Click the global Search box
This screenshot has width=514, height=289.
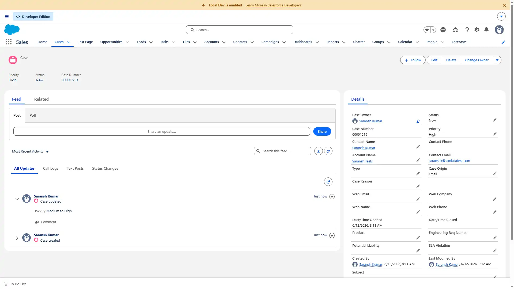[x=240, y=30]
